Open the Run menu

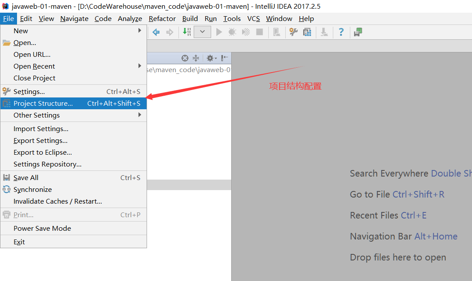[211, 19]
